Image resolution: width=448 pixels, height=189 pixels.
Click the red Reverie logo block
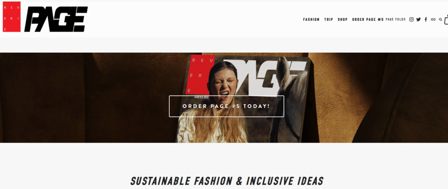(12, 17)
